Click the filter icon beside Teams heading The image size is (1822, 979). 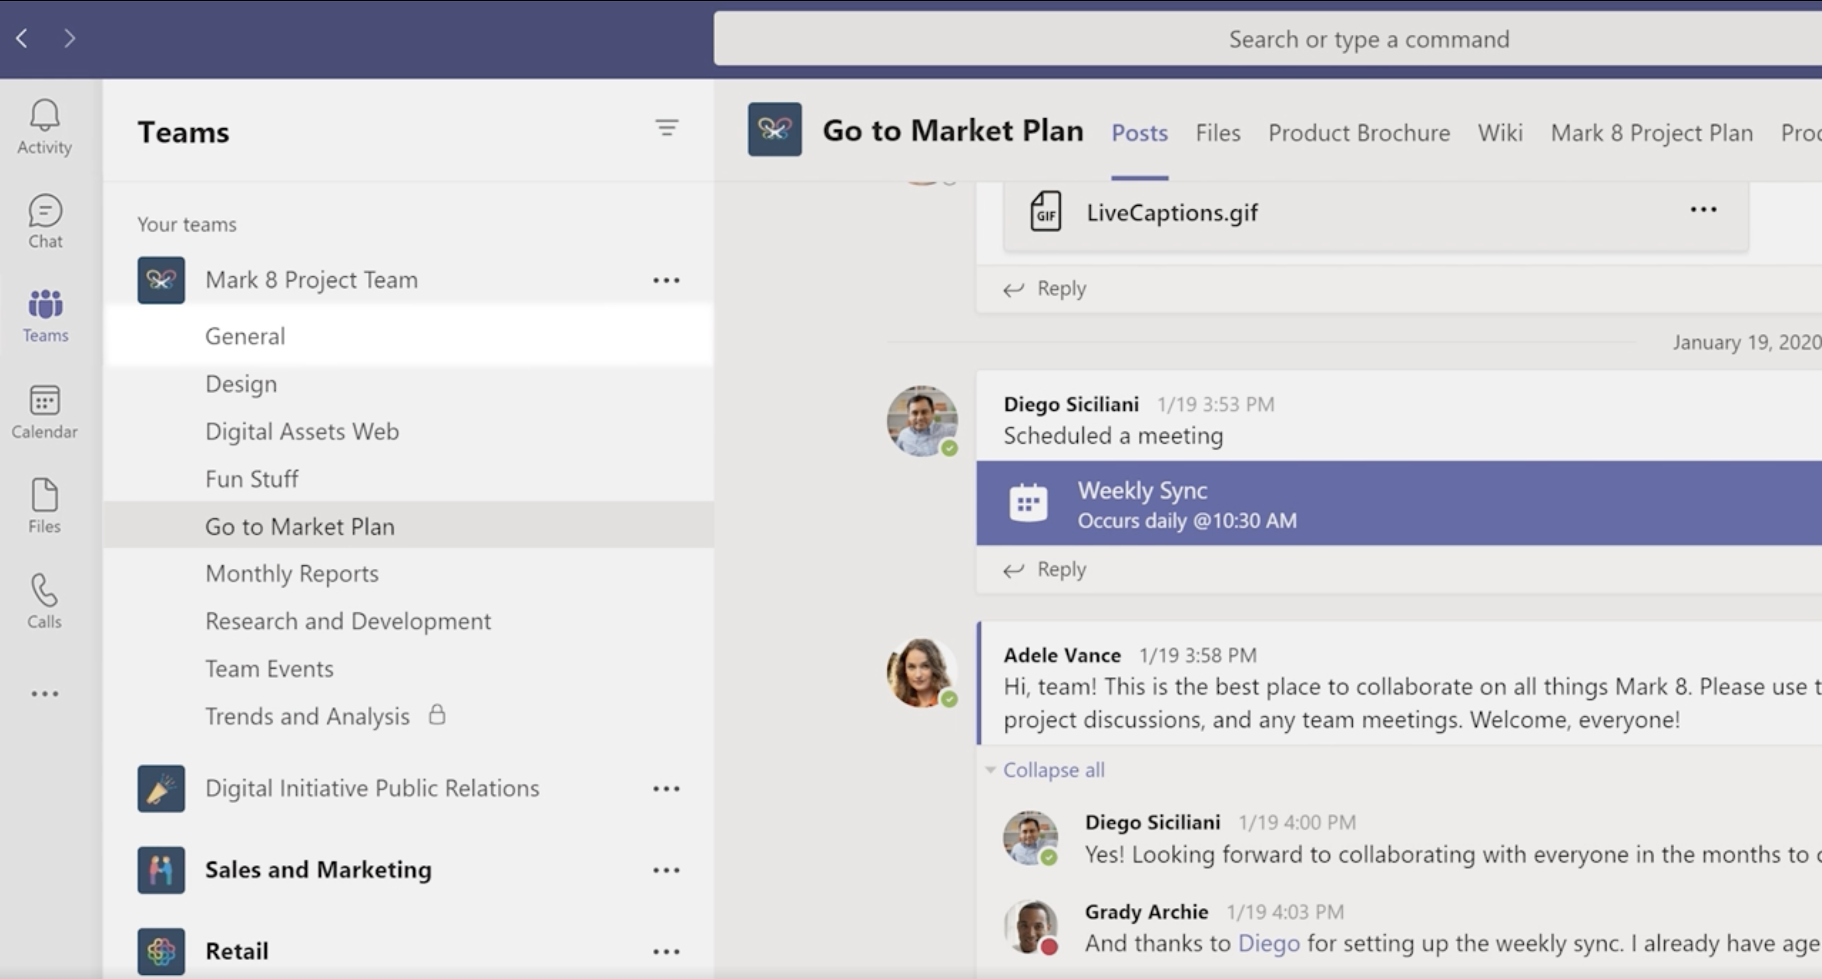point(666,128)
